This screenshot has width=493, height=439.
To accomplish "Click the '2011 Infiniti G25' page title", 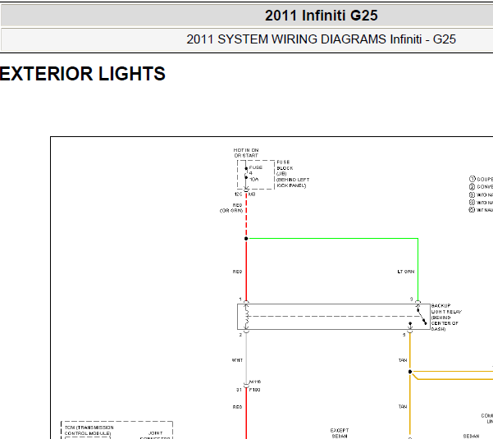I will pyautogui.click(x=321, y=16).
